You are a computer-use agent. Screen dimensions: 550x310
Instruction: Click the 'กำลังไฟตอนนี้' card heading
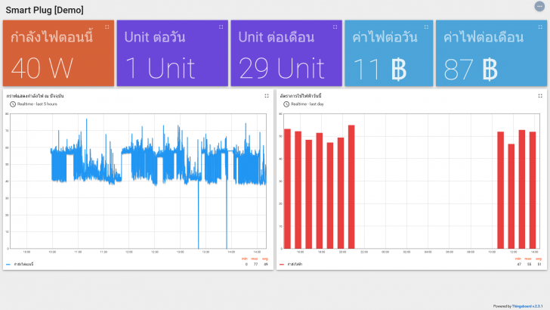pos(52,37)
